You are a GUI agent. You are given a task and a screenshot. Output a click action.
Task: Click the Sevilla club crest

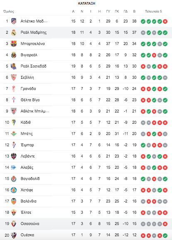click(x=14, y=77)
